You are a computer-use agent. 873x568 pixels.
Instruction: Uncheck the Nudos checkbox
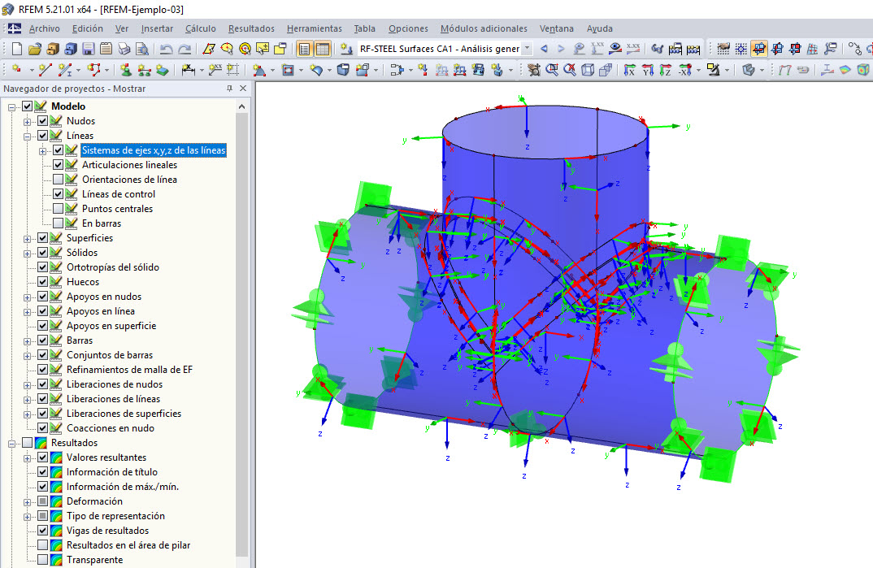(43, 121)
